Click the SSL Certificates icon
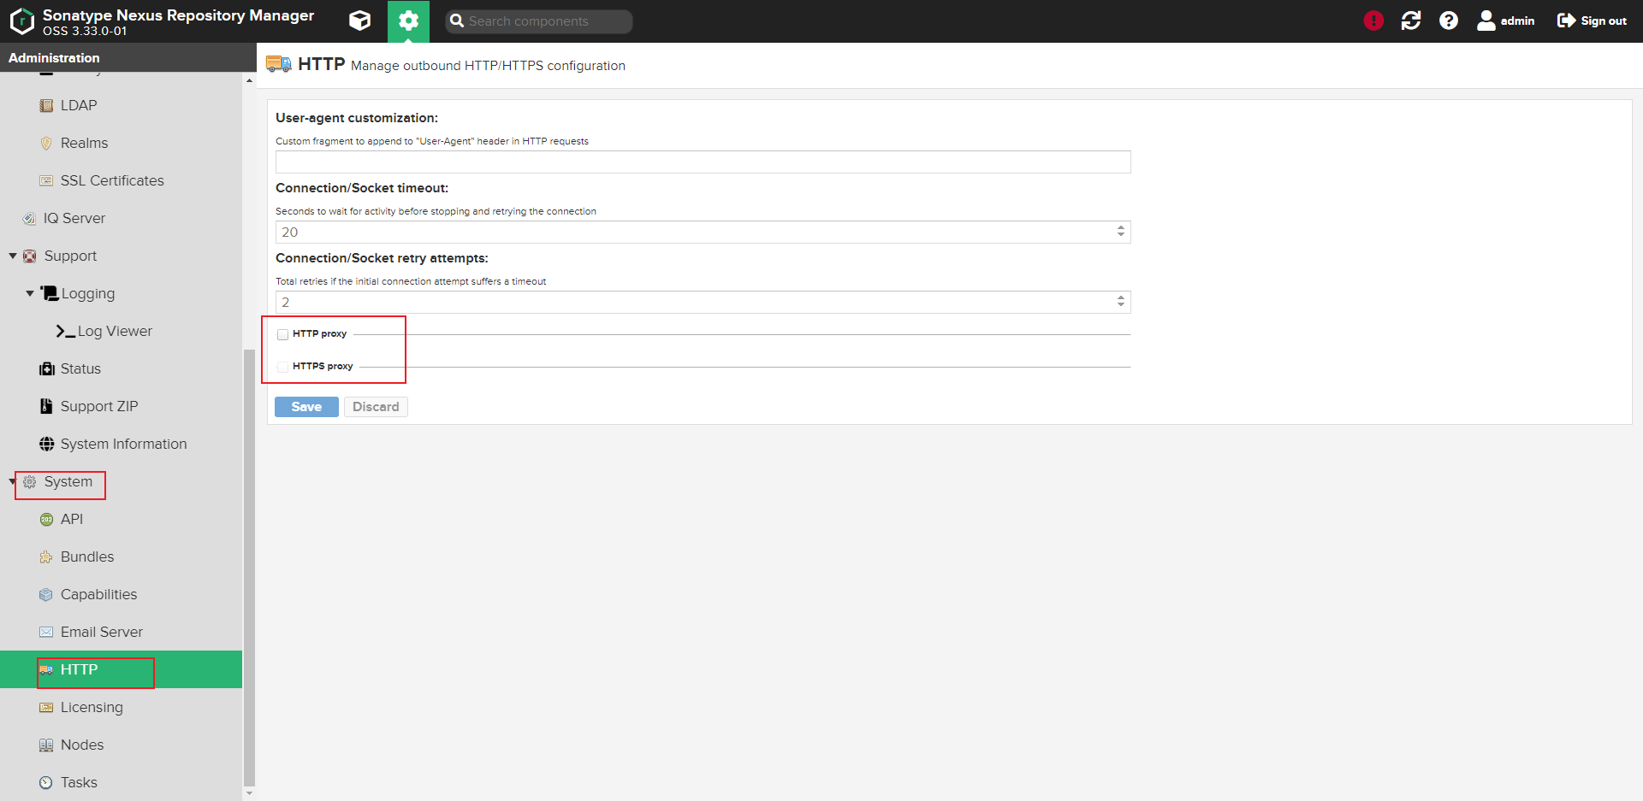 [x=46, y=180]
